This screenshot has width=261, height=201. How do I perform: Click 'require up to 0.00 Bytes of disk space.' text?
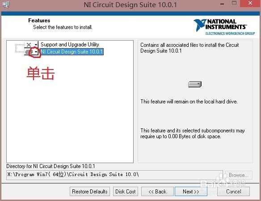[181, 136]
